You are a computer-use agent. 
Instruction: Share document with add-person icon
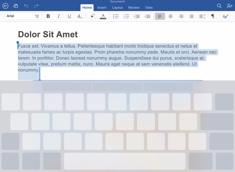(229, 6)
